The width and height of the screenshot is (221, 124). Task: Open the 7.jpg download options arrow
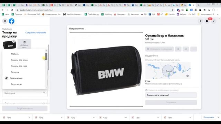(x=29, y=117)
